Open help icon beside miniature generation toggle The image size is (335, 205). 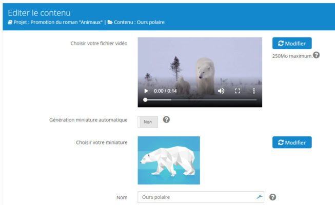point(166,119)
